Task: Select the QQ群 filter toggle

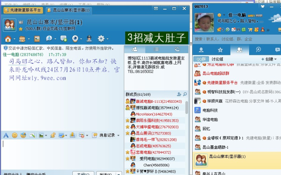Action: pyautogui.click(x=200, y=59)
